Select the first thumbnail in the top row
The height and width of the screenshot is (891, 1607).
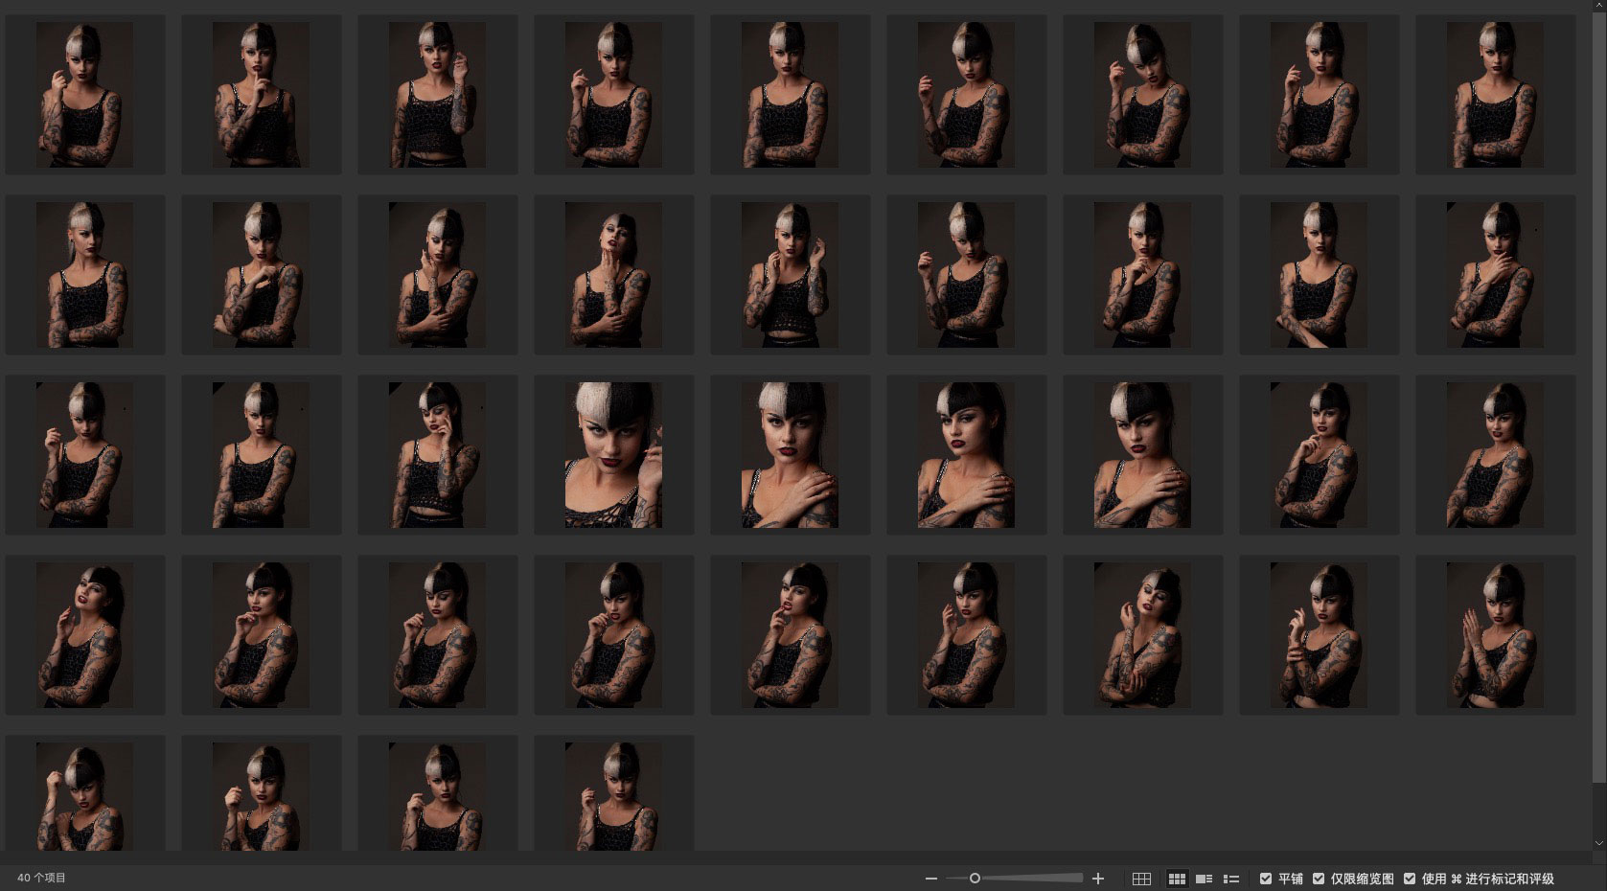pos(84,95)
